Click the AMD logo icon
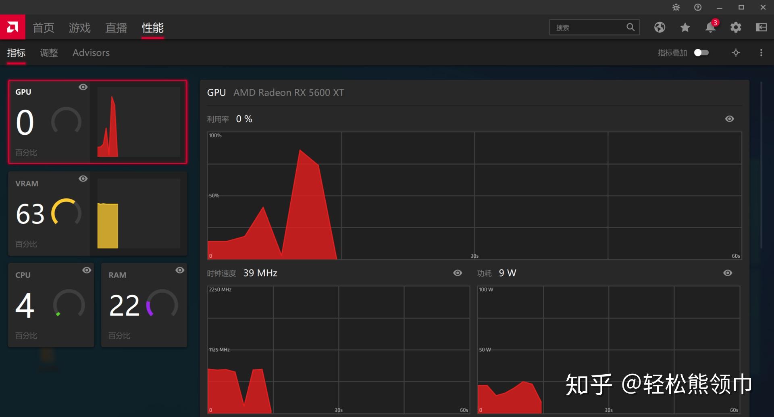This screenshot has width=774, height=417. coord(12,27)
